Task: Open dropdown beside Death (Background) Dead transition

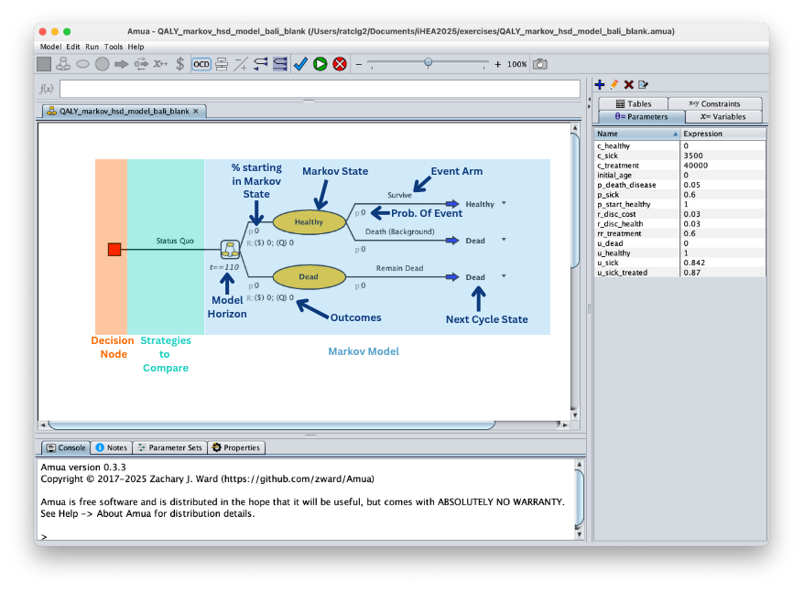Action: [504, 240]
